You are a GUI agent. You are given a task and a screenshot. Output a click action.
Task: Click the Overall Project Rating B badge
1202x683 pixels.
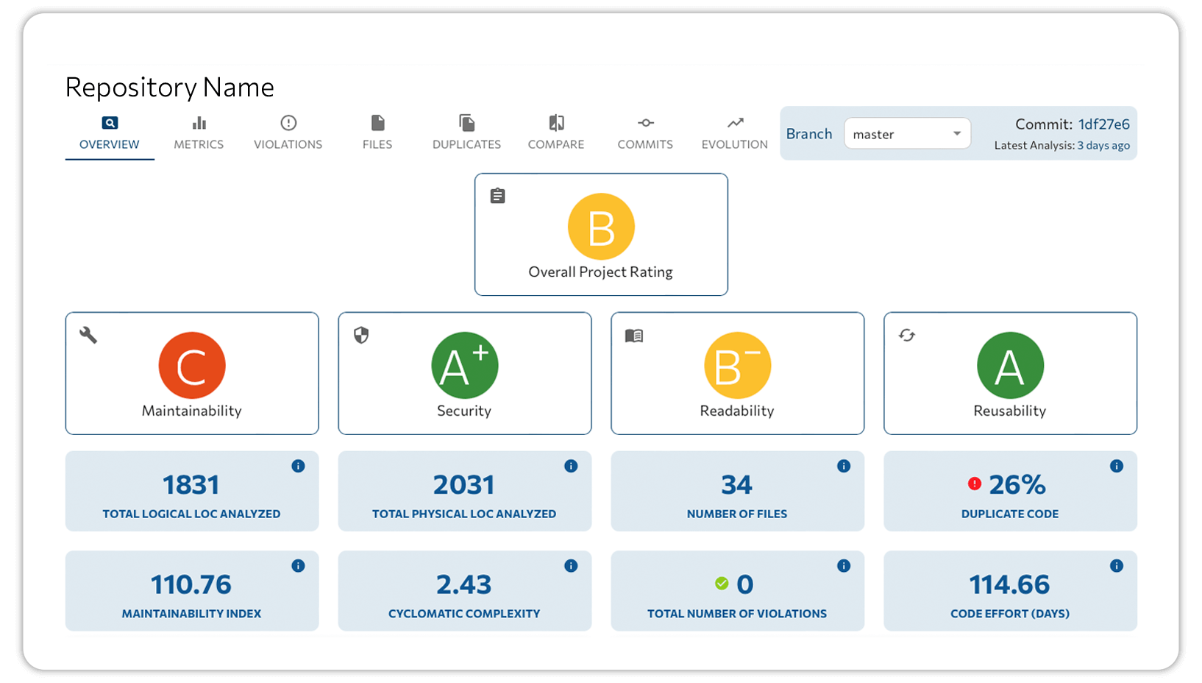601,226
